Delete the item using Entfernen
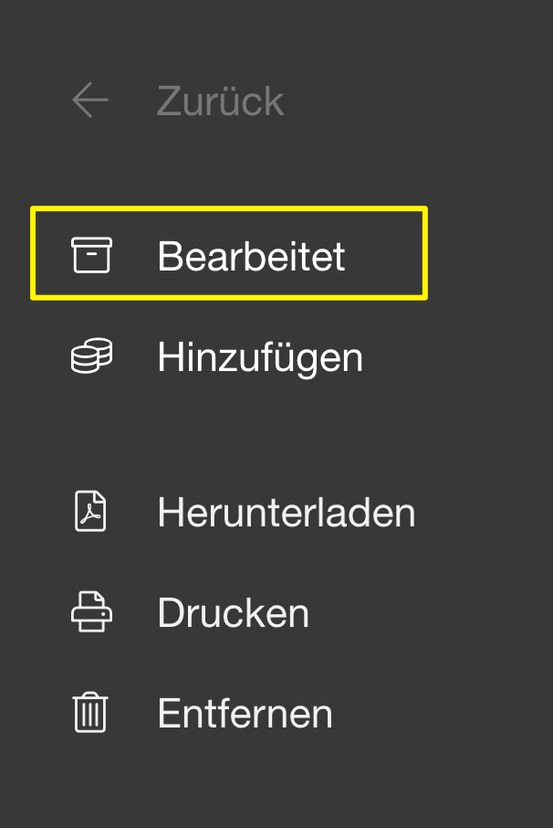The image size is (553, 828). point(245,713)
